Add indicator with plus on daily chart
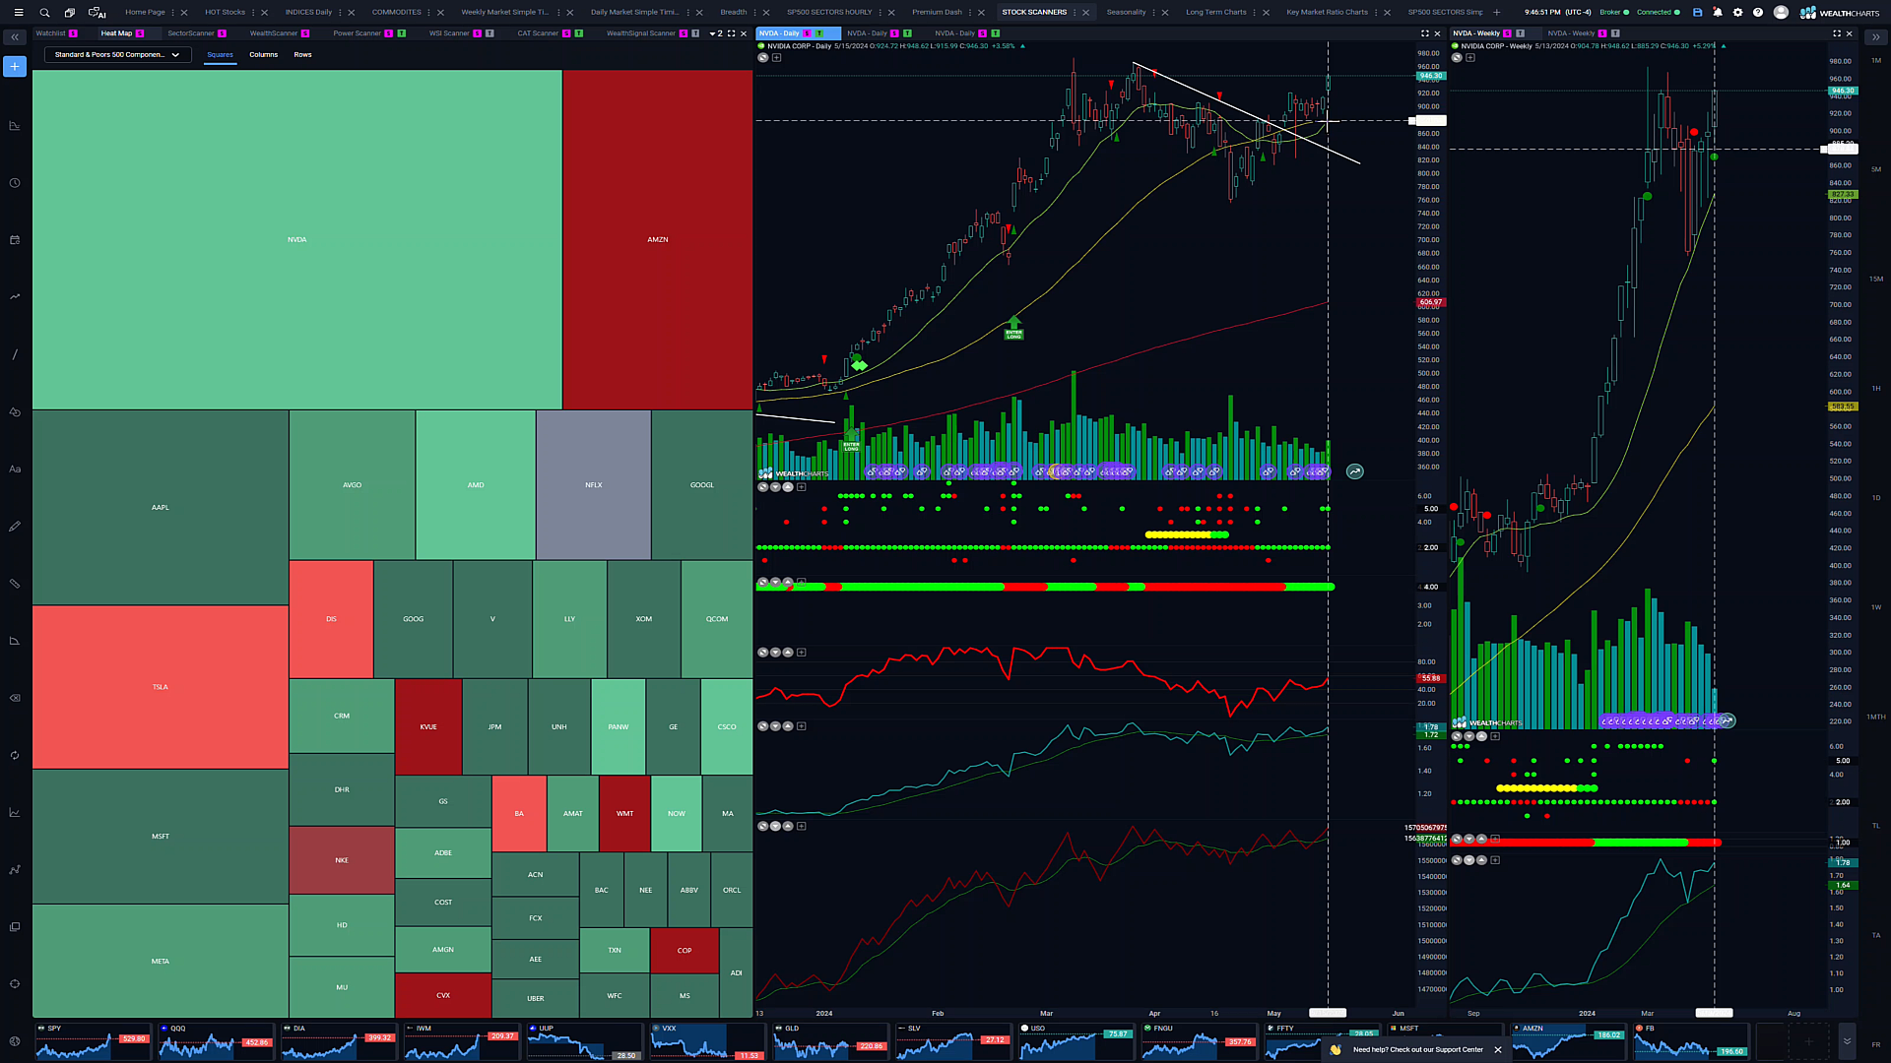Viewport: 1891px width, 1063px height. pos(776,57)
